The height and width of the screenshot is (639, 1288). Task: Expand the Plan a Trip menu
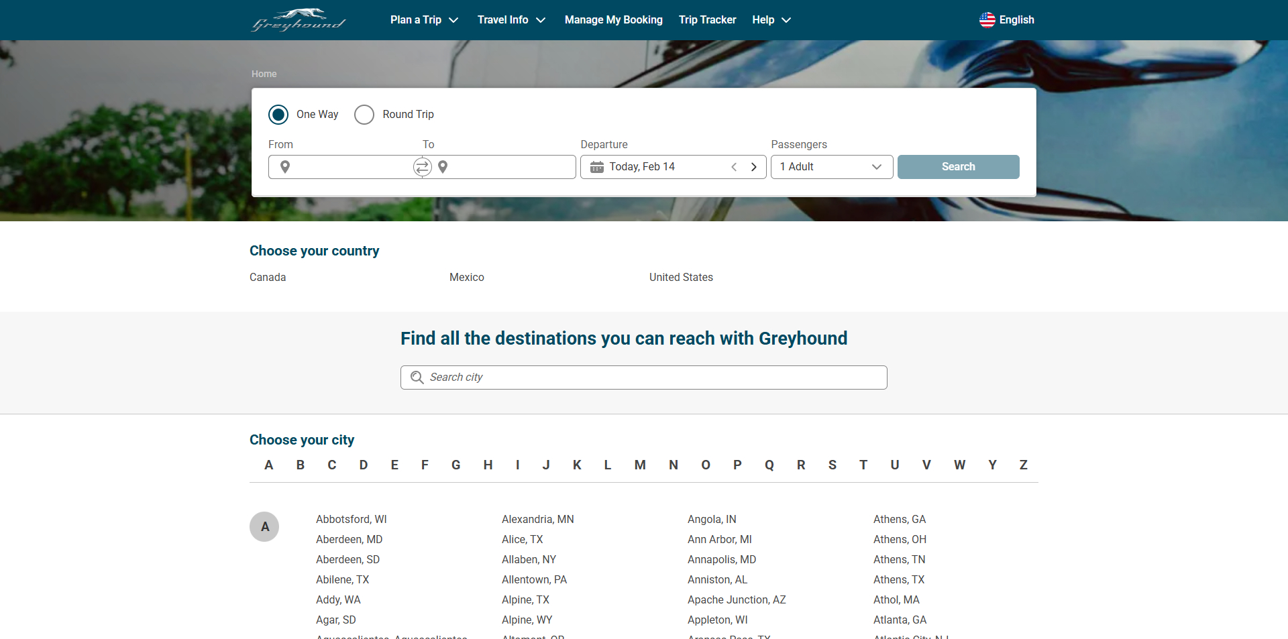pos(424,20)
